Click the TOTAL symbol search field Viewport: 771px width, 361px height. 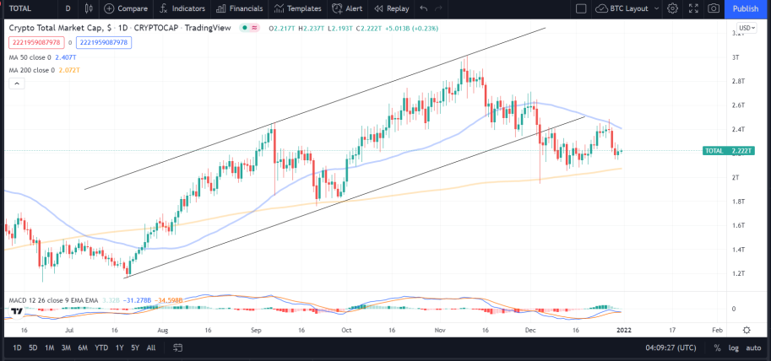pos(28,8)
